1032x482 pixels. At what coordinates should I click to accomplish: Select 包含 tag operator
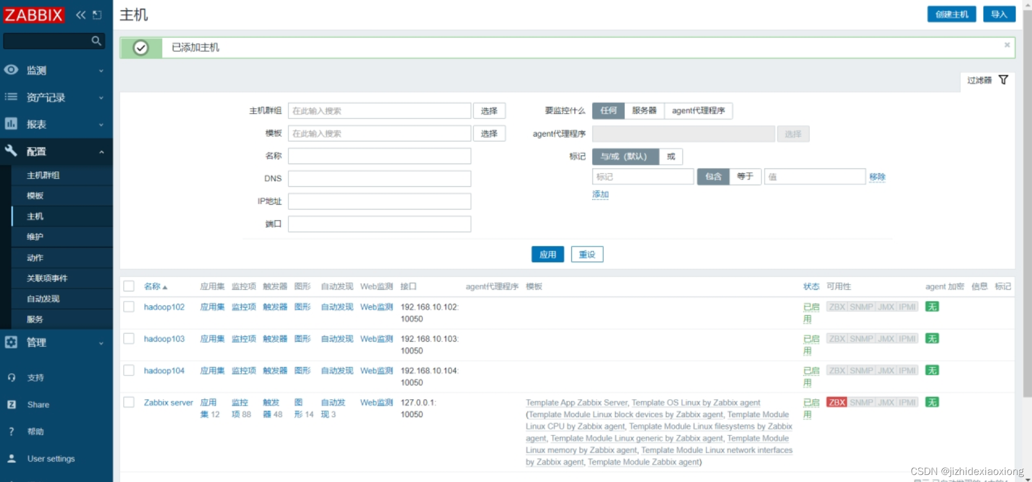click(713, 177)
